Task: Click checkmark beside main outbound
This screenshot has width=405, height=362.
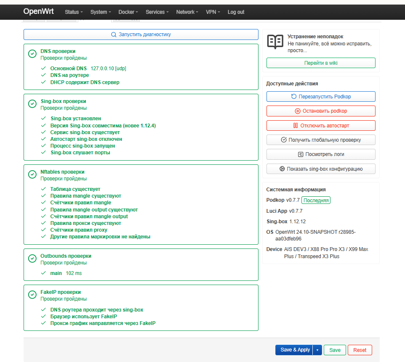Action: 43,273
